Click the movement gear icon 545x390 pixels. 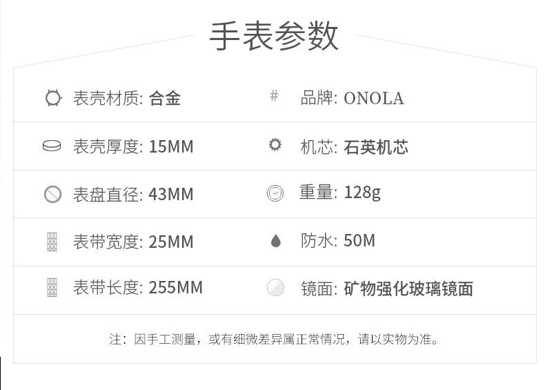(275, 145)
